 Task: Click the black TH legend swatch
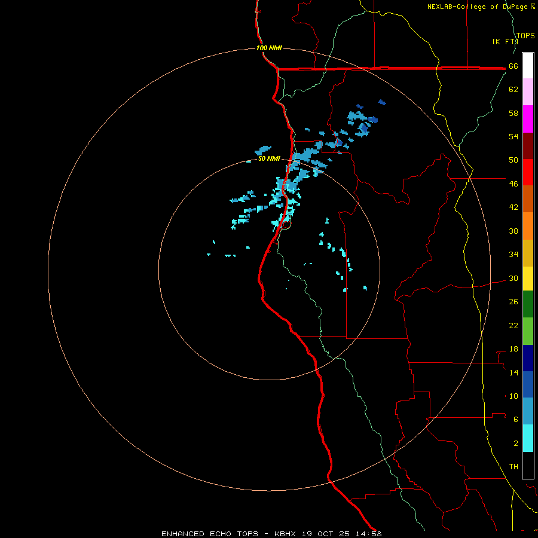tap(528, 465)
